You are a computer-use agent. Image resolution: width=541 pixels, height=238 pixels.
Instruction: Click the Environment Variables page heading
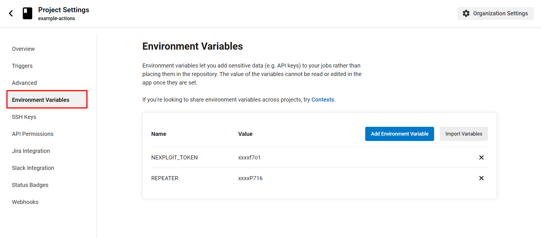pyautogui.click(x=193, y=46)
